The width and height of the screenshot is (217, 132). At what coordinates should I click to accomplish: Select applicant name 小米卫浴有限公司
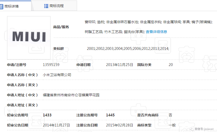click(x=57, y=75)
